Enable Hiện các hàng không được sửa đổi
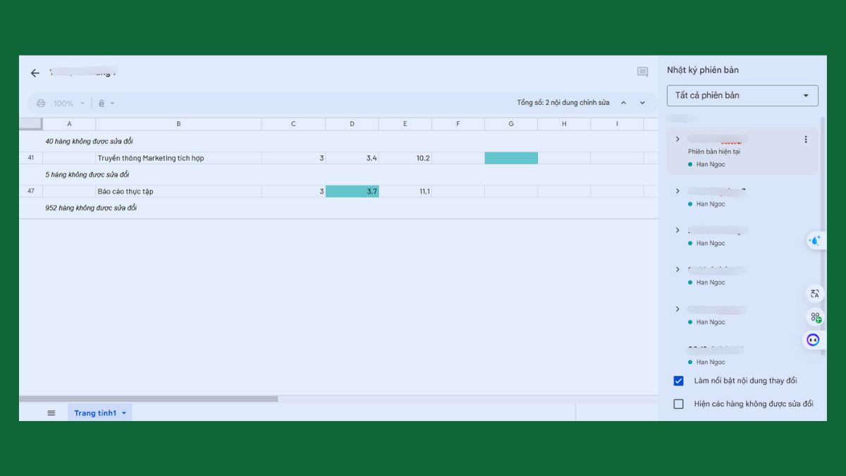Screen dimensions: 846x476 [x=678, y=403]
